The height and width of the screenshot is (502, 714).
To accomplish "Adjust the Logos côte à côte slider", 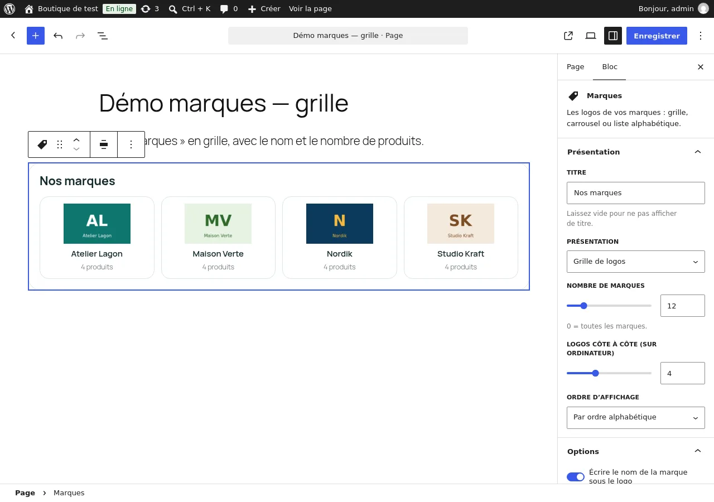I will click(609, 373).
